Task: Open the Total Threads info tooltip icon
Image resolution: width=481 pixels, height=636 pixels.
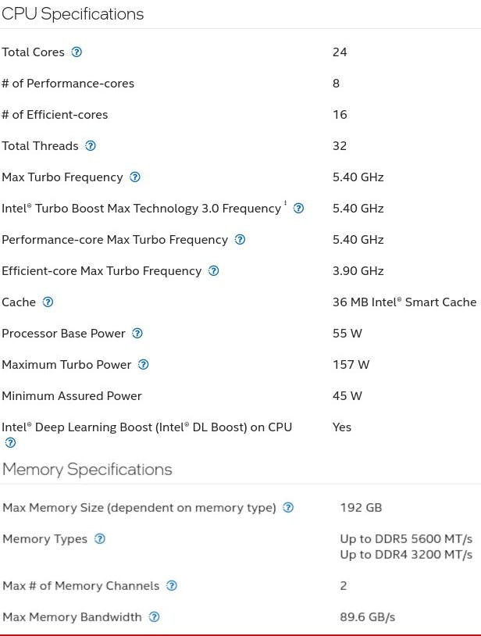Action: (x=91, y=146)
